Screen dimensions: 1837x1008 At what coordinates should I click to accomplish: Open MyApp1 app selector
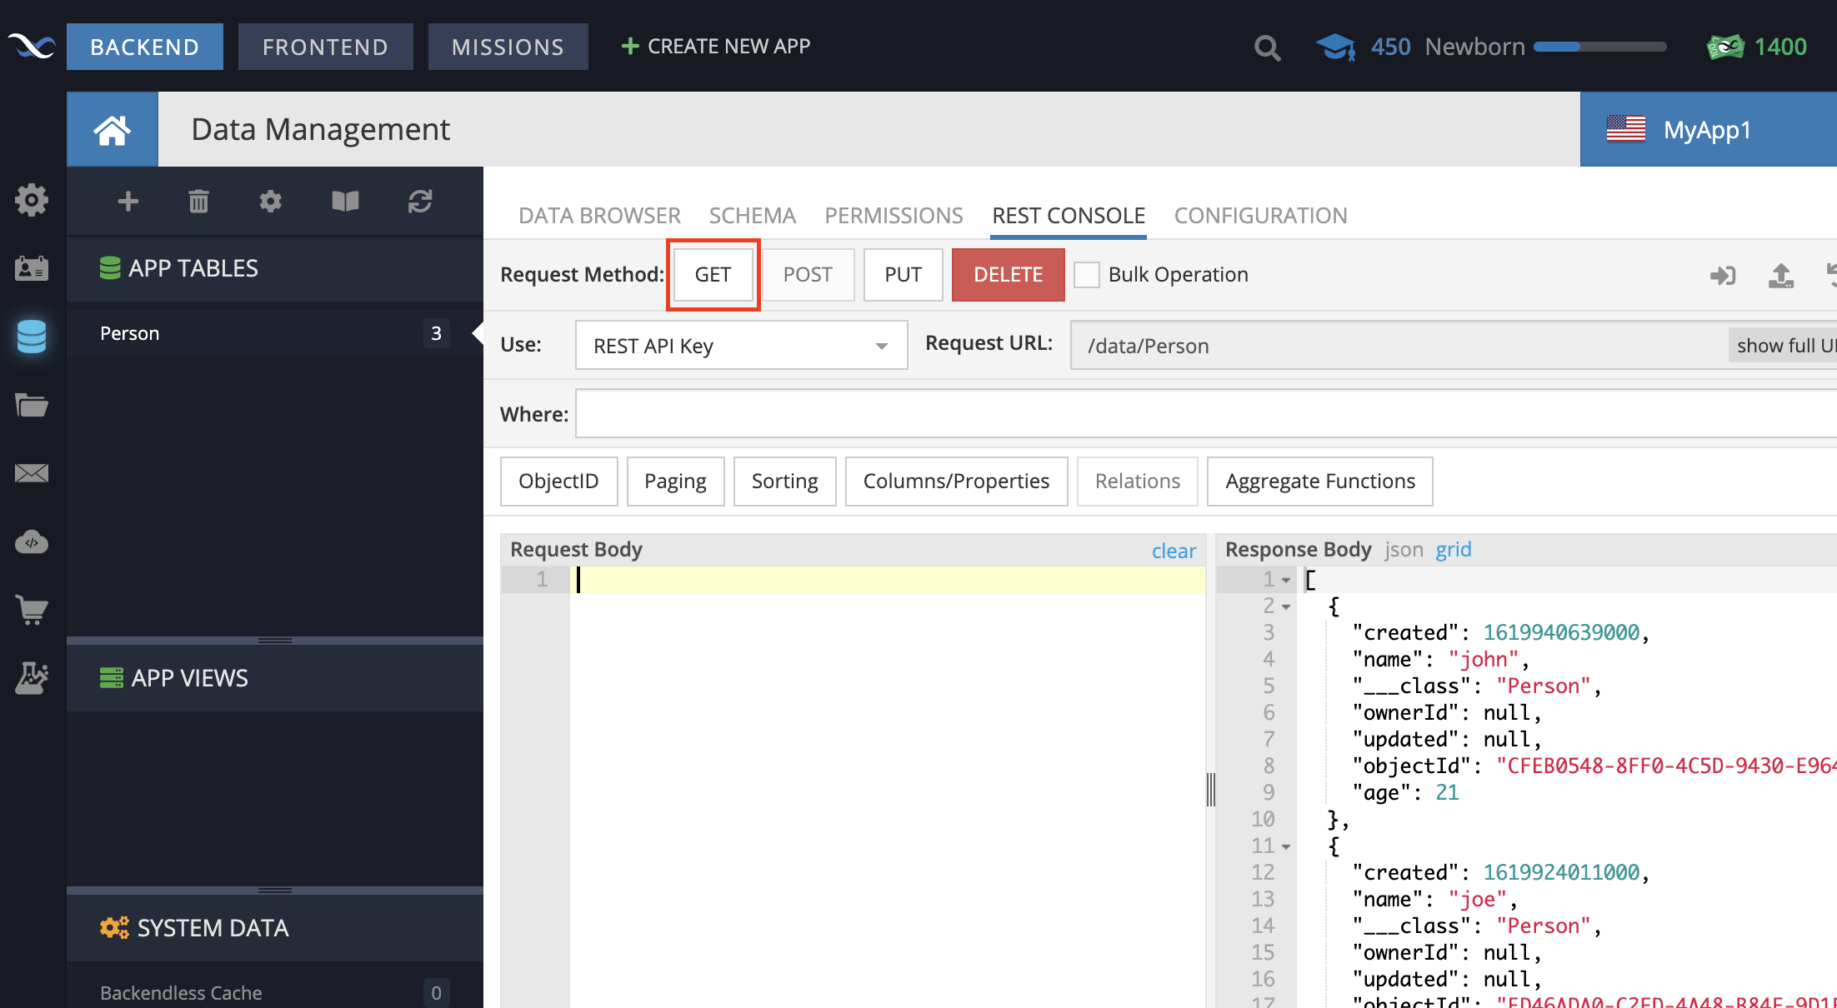coord(1709,129)
